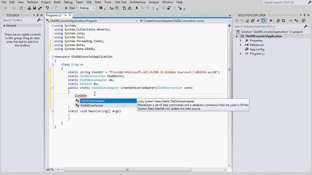Open Solution Explorer window options dropdown
Screen dimensions: 312x175
click(x=301, y=15)
